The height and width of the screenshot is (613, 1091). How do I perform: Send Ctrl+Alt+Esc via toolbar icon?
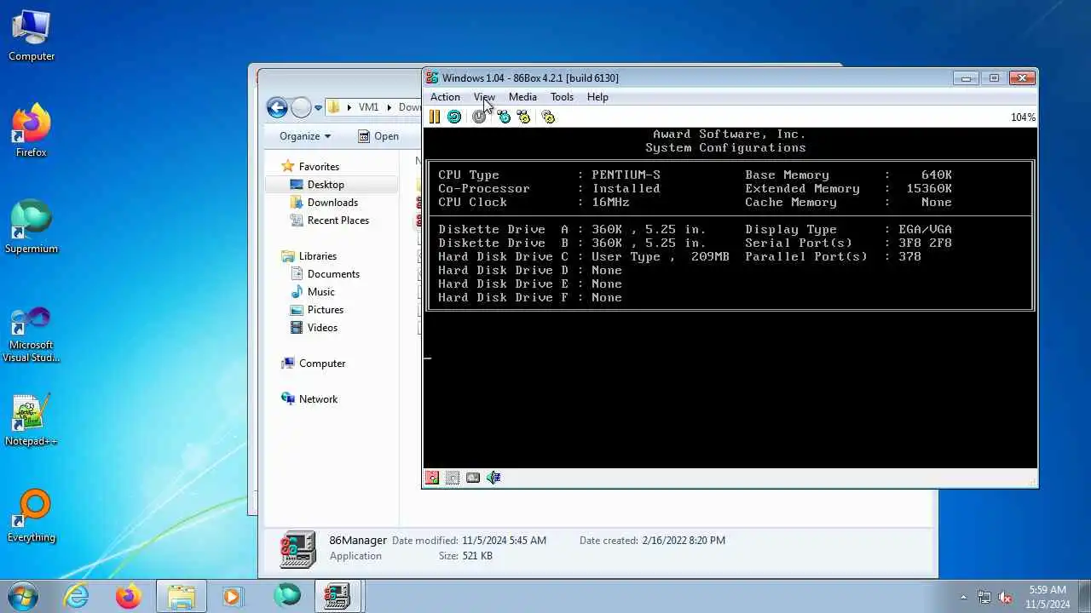coord(523,117)
